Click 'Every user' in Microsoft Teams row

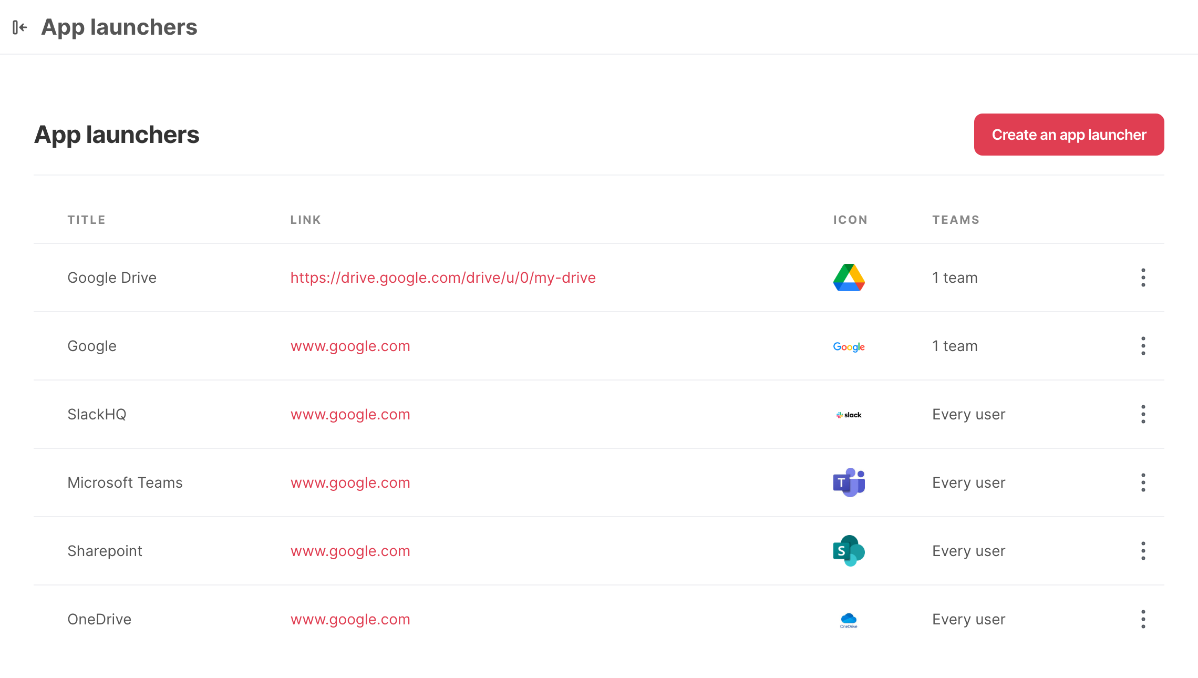(968, 482)
